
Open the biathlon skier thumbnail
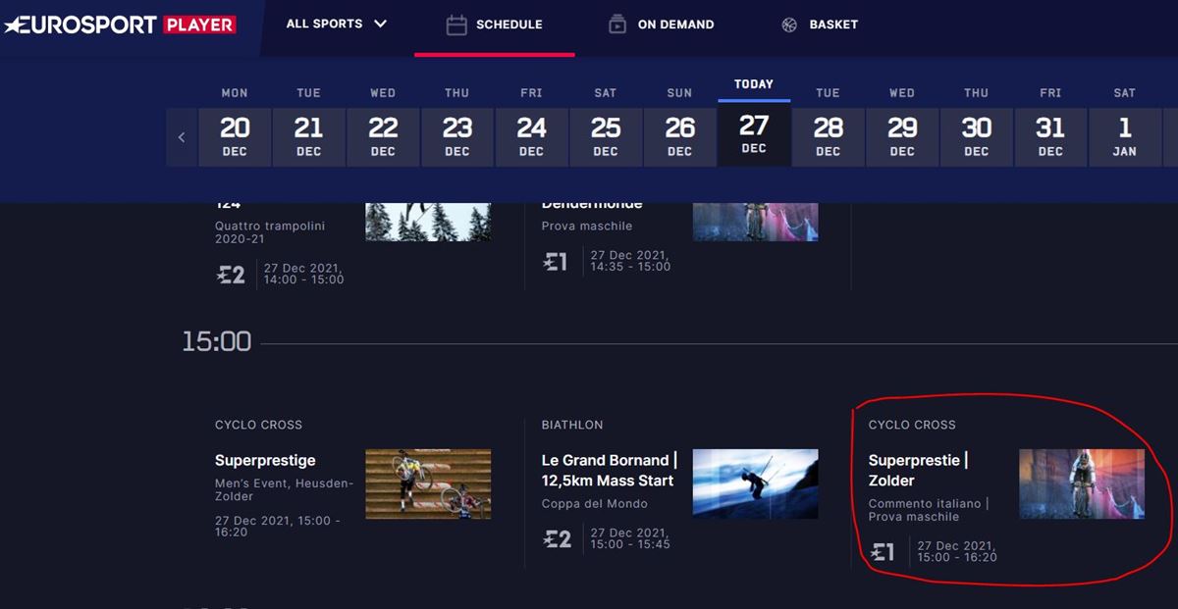pos(755,483)
